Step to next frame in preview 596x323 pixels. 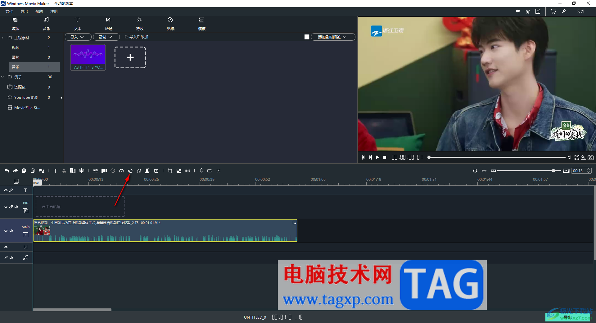(x=370, y=157)
